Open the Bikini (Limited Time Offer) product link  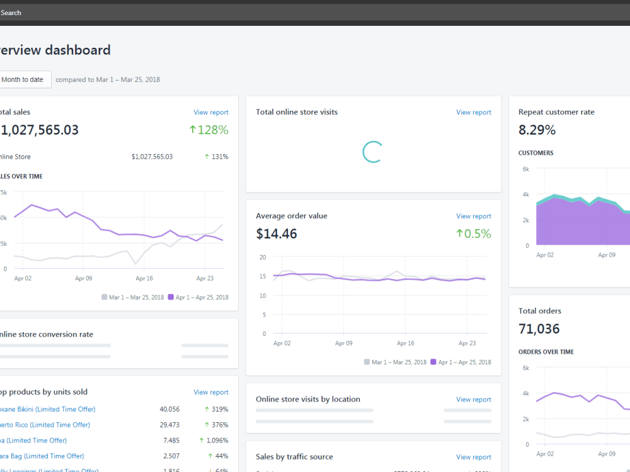[47, 410]
